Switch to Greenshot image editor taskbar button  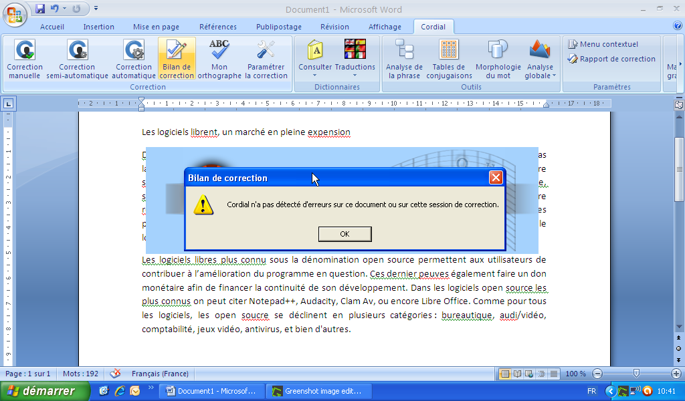(319, 391)
